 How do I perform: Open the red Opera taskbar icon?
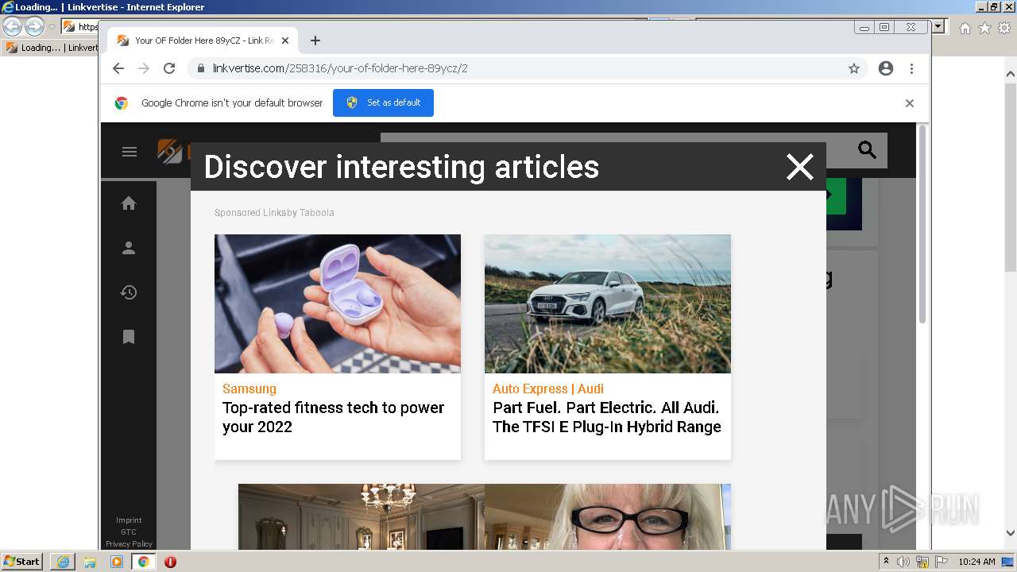pyautogui.click(x=170, y=562)
